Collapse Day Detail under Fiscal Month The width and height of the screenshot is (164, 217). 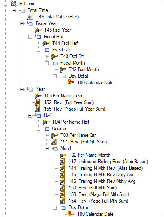point(55,76)
